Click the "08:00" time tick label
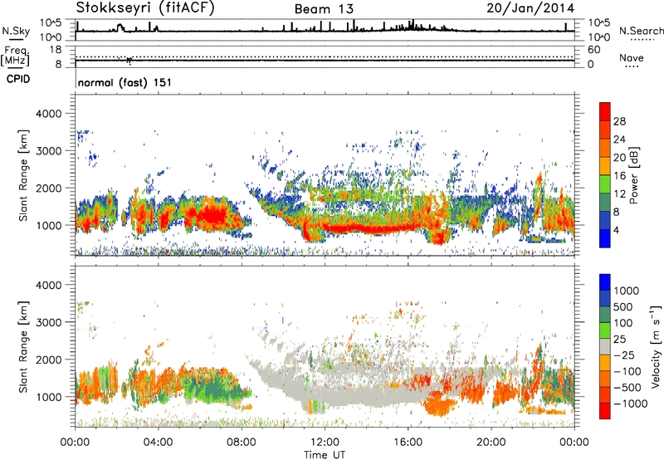This screenshot has height=460, width=664. point(242,443)
